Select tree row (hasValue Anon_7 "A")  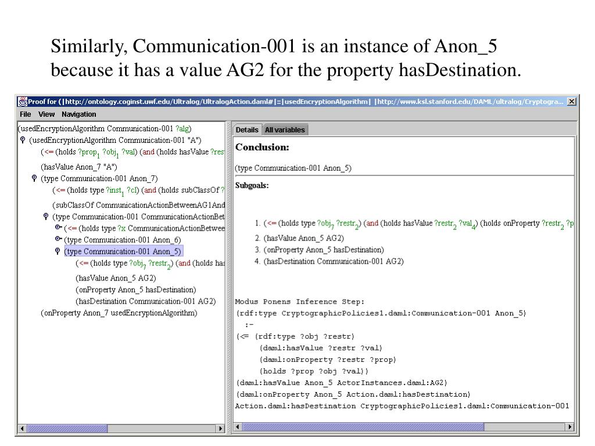click(79, 167)
